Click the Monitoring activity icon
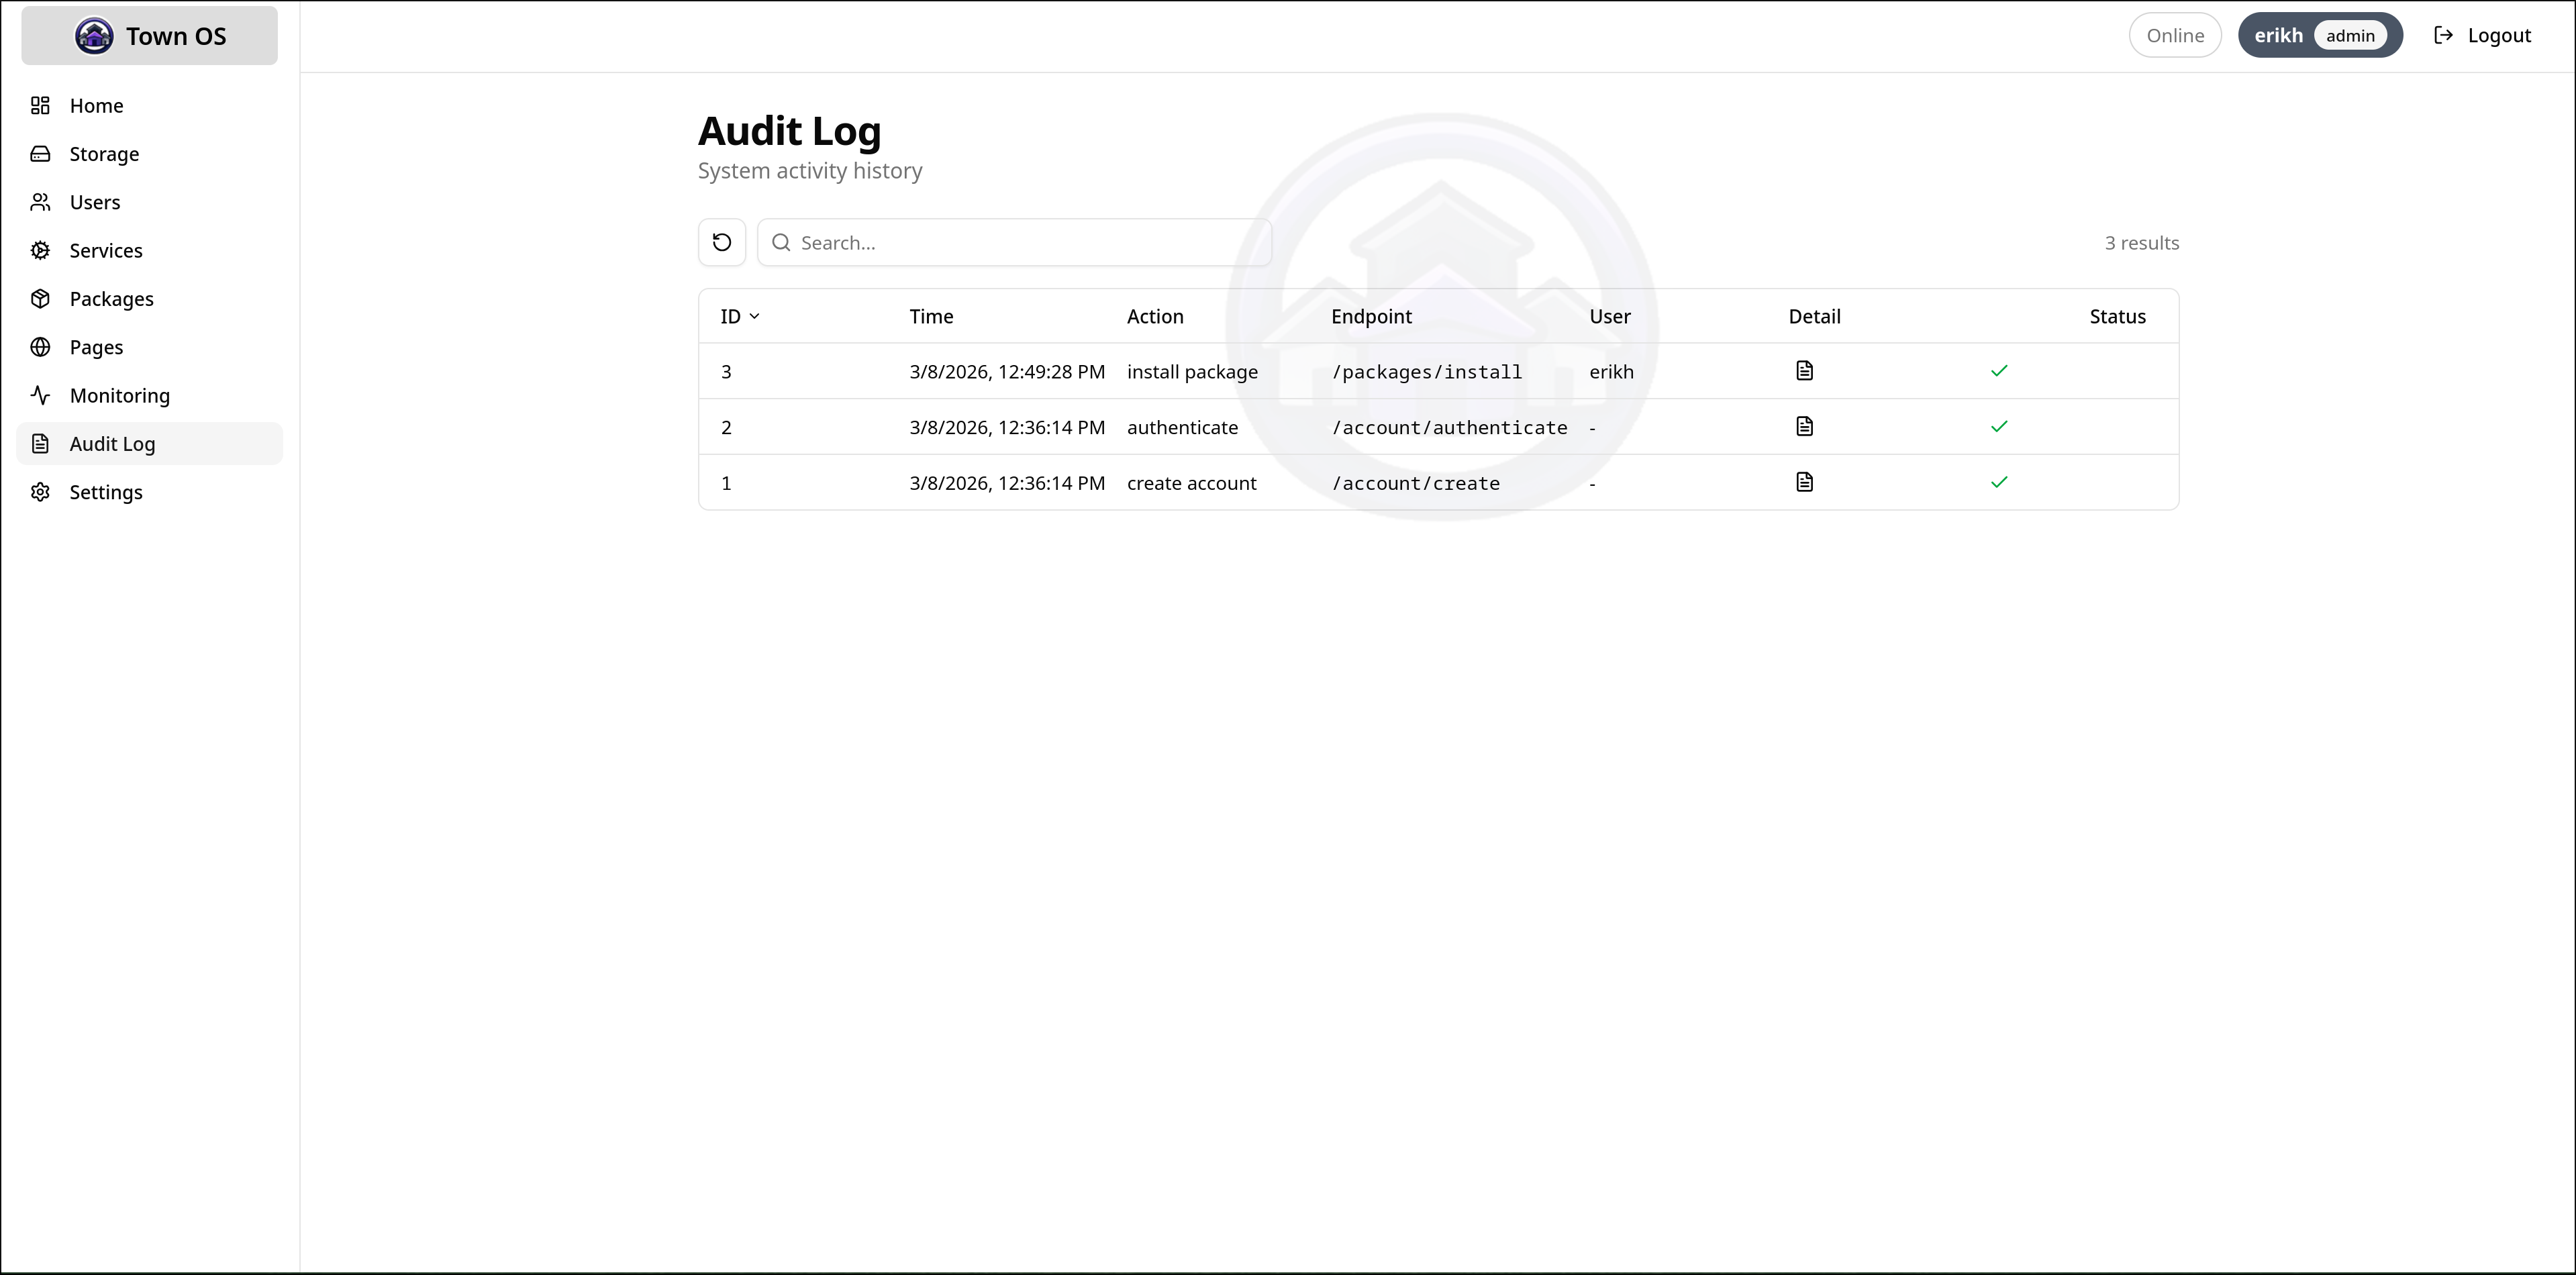The height and width of the screenshot is (1275, 2576). click(41, 395)
